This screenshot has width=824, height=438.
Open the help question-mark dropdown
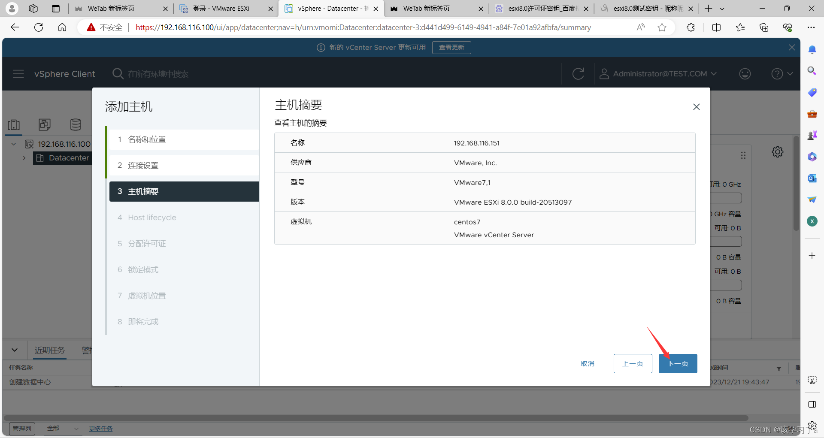tap(782, 74)
